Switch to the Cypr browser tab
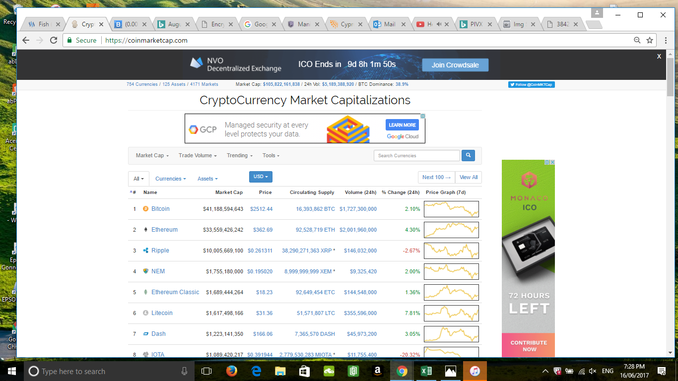678x381 pixels. [x=347, y=24]
